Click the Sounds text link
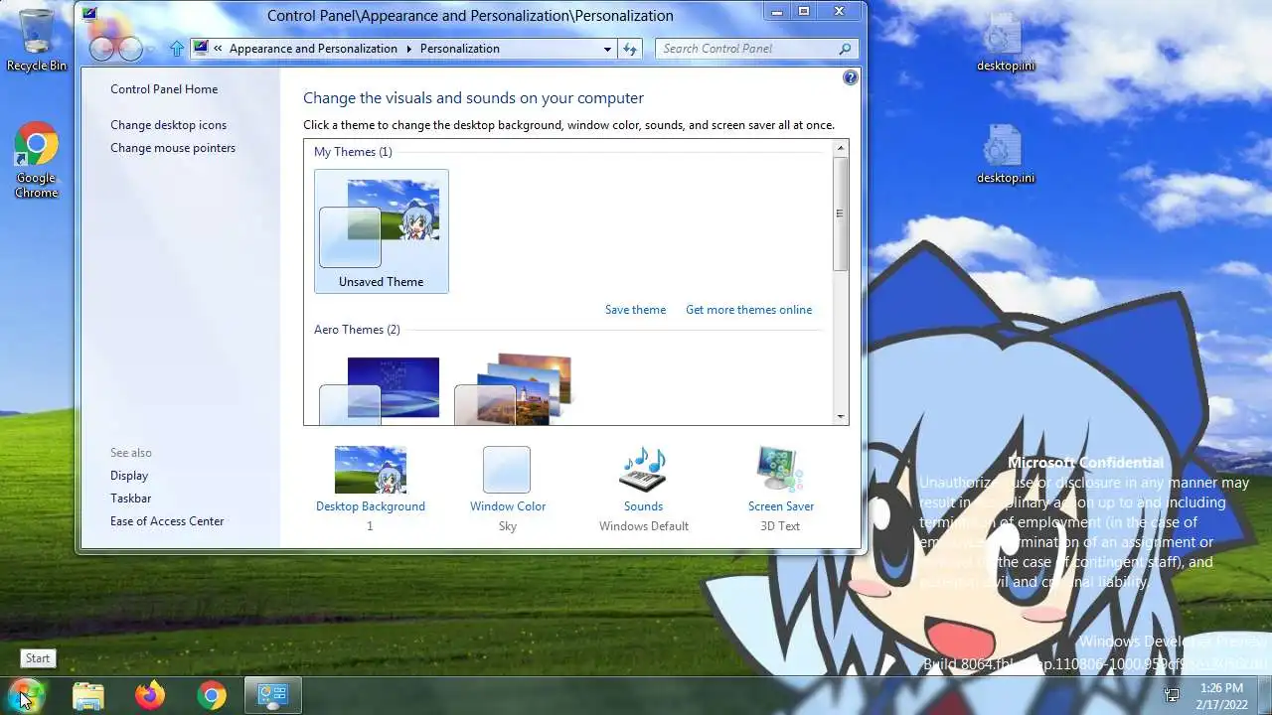1272x715 pixels. click(643, 505)
